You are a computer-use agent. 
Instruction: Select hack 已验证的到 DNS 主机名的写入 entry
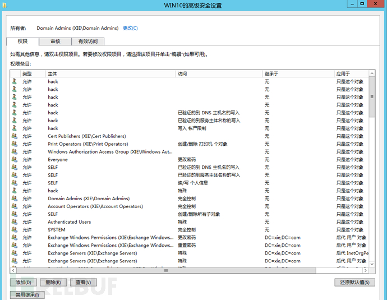[190, 113]
